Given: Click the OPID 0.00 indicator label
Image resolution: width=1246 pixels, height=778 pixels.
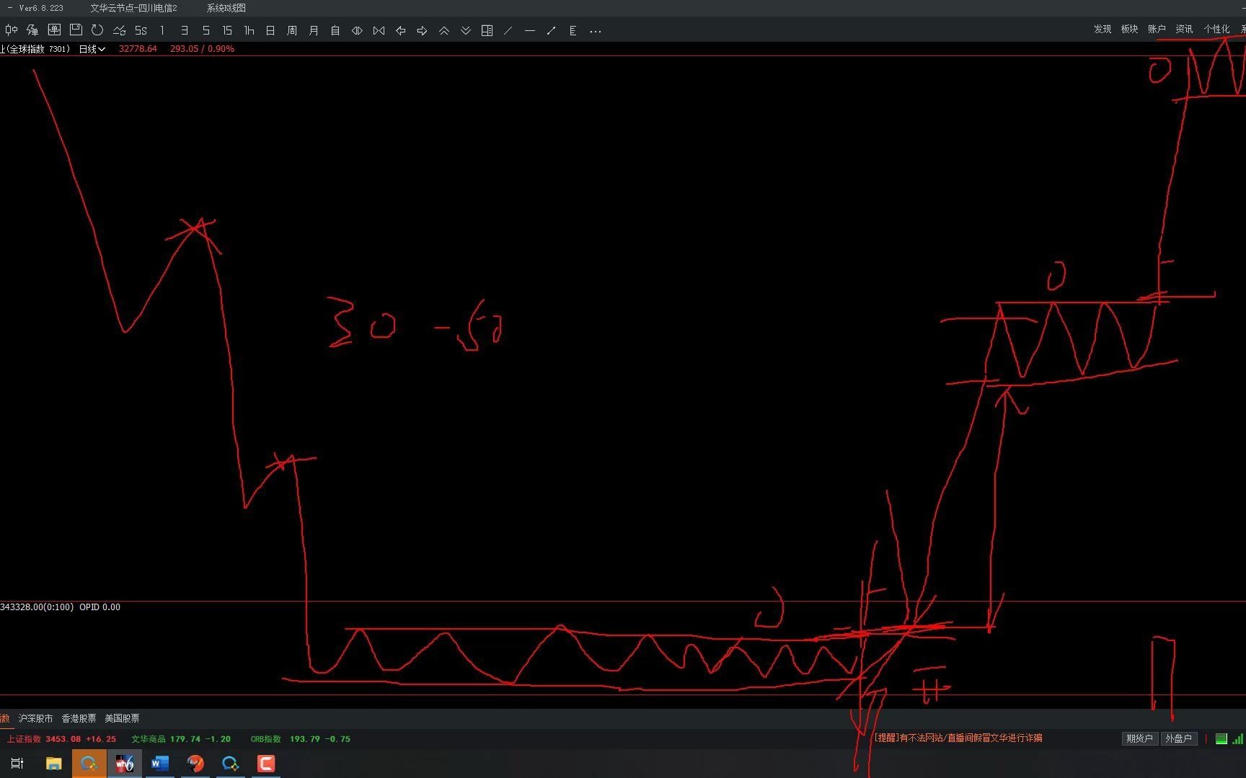Looking at the screenshot, I should point(100,607).
